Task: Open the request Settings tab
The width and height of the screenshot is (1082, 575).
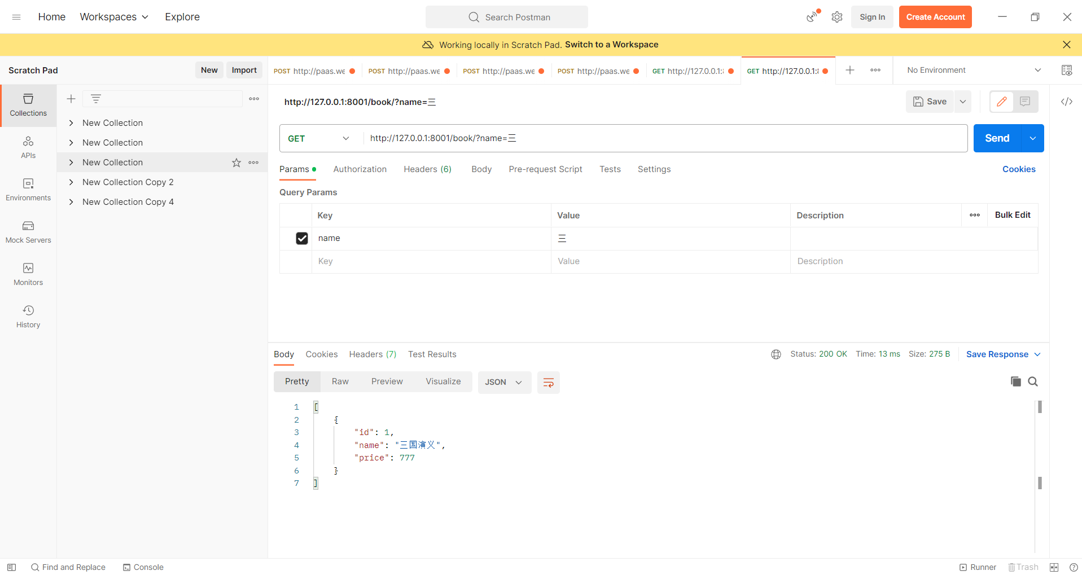Action: pos(654,169)
